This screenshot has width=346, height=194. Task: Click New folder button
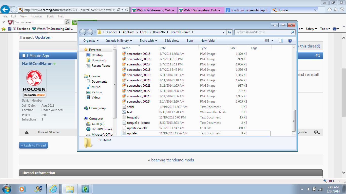[208, 41]
